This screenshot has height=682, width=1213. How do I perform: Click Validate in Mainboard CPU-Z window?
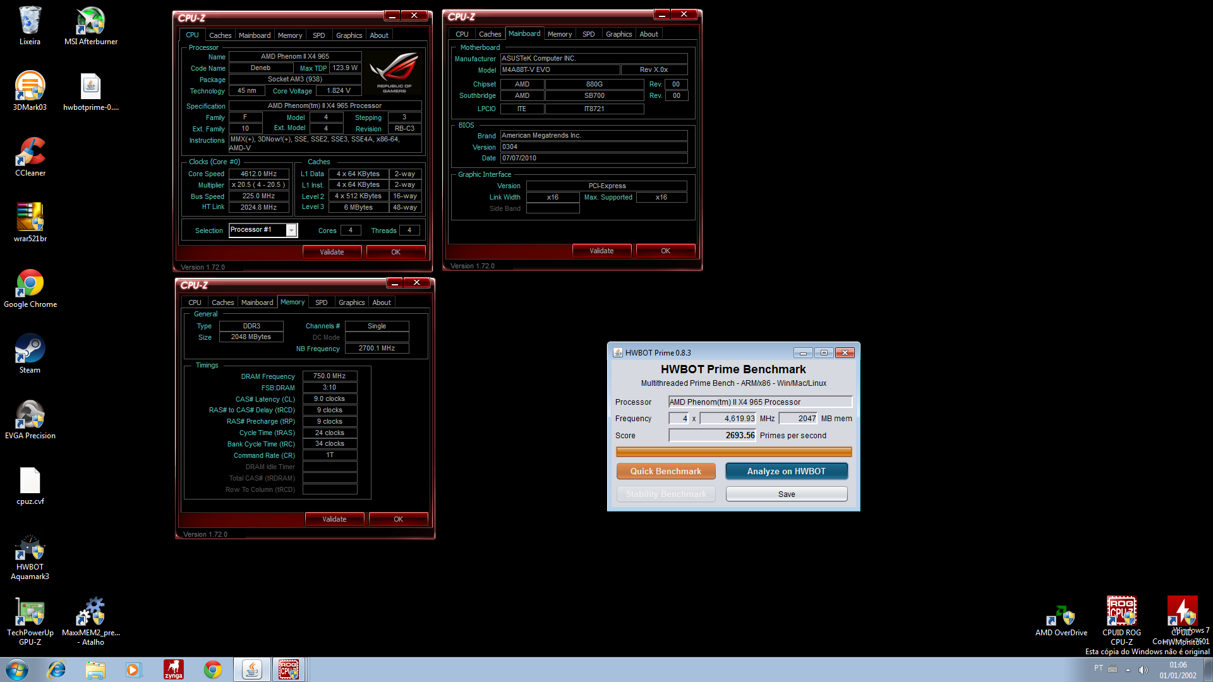(x=601, y=251)
